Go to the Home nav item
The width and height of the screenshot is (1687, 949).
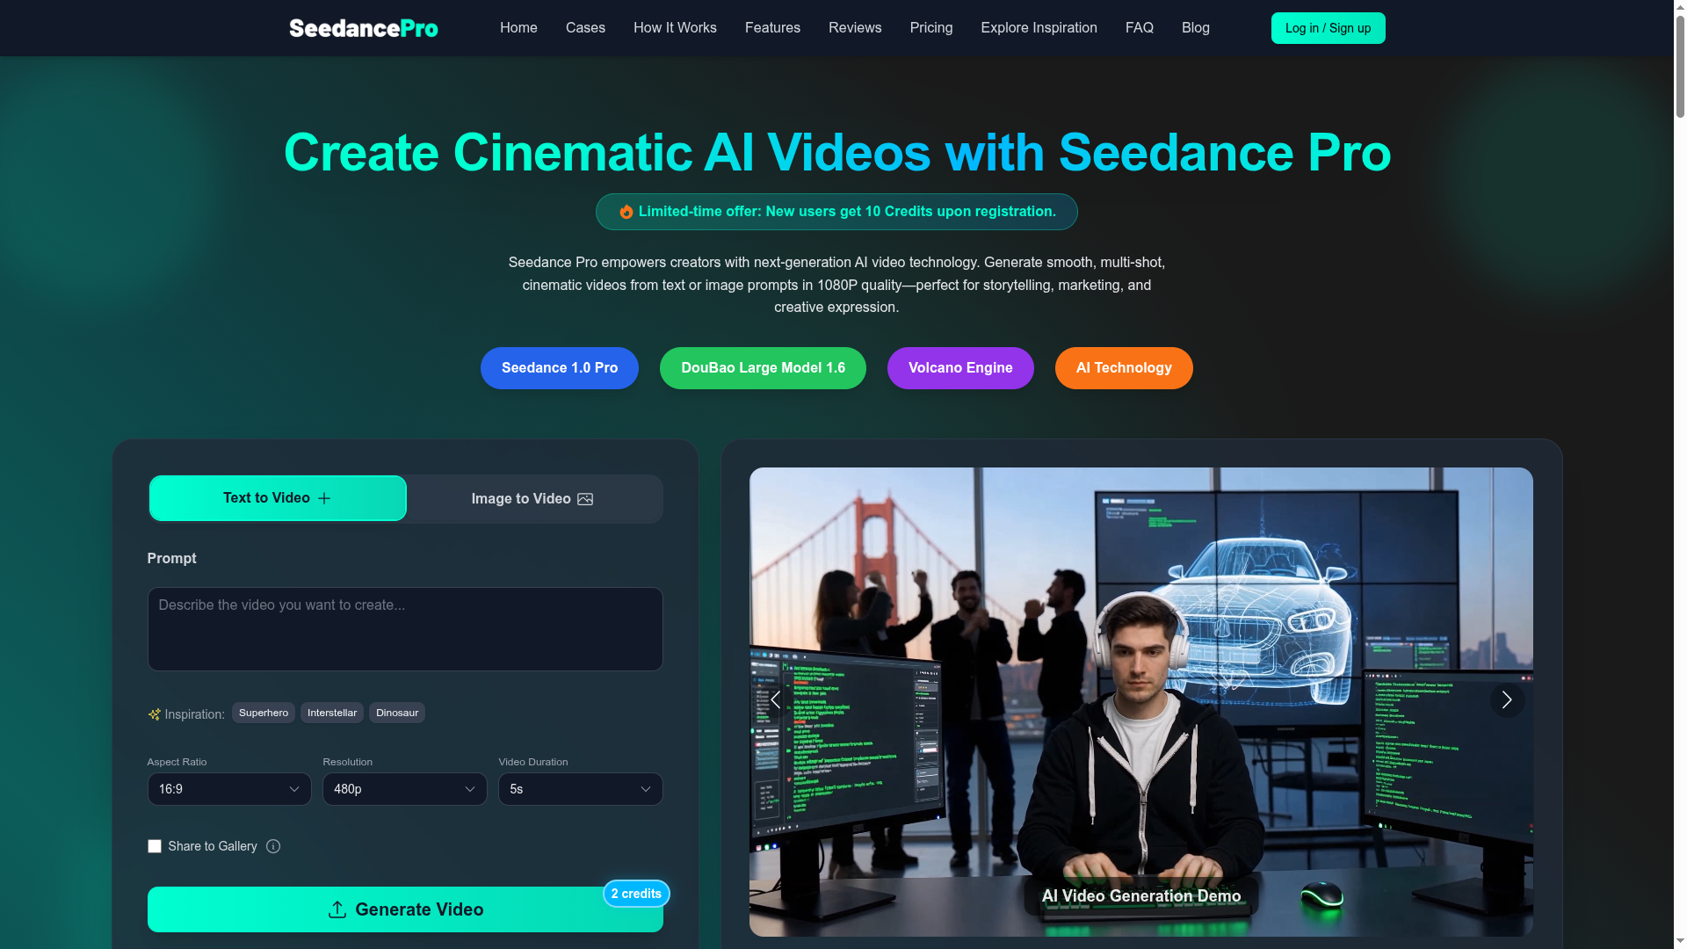[518, 28]
